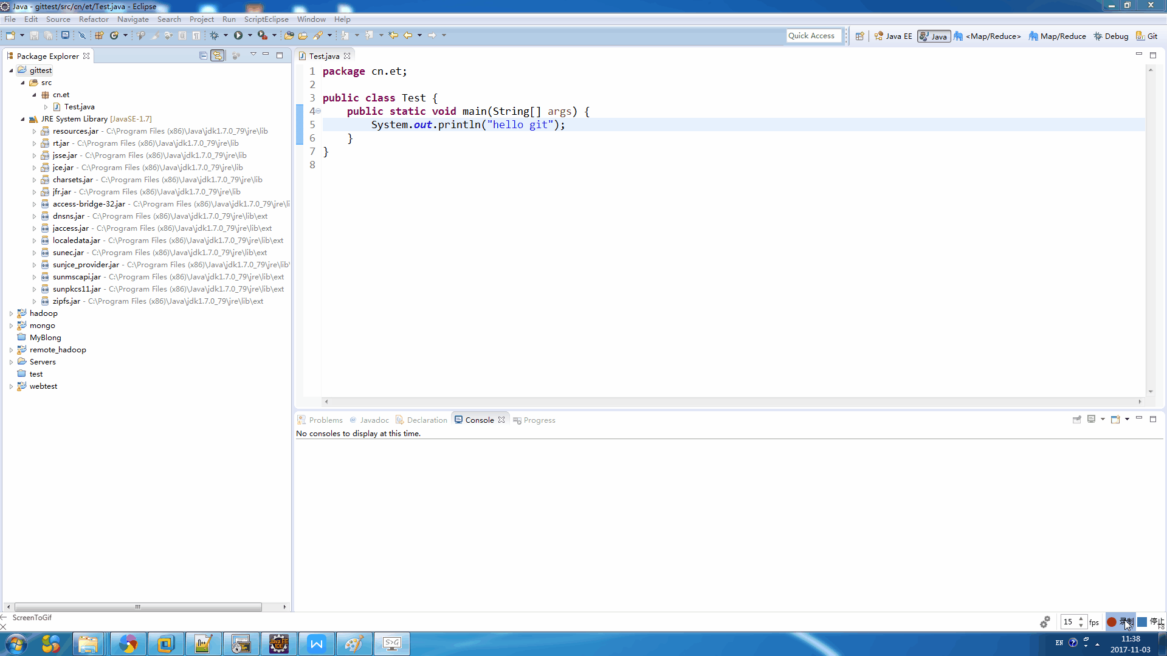Click the Open Console icon

pos(1115,419)
